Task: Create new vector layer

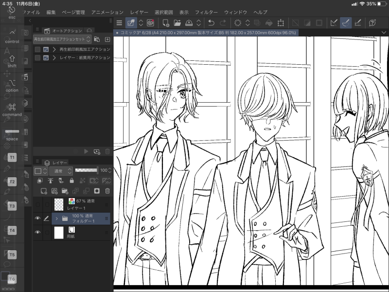Action: pos(54,191)
